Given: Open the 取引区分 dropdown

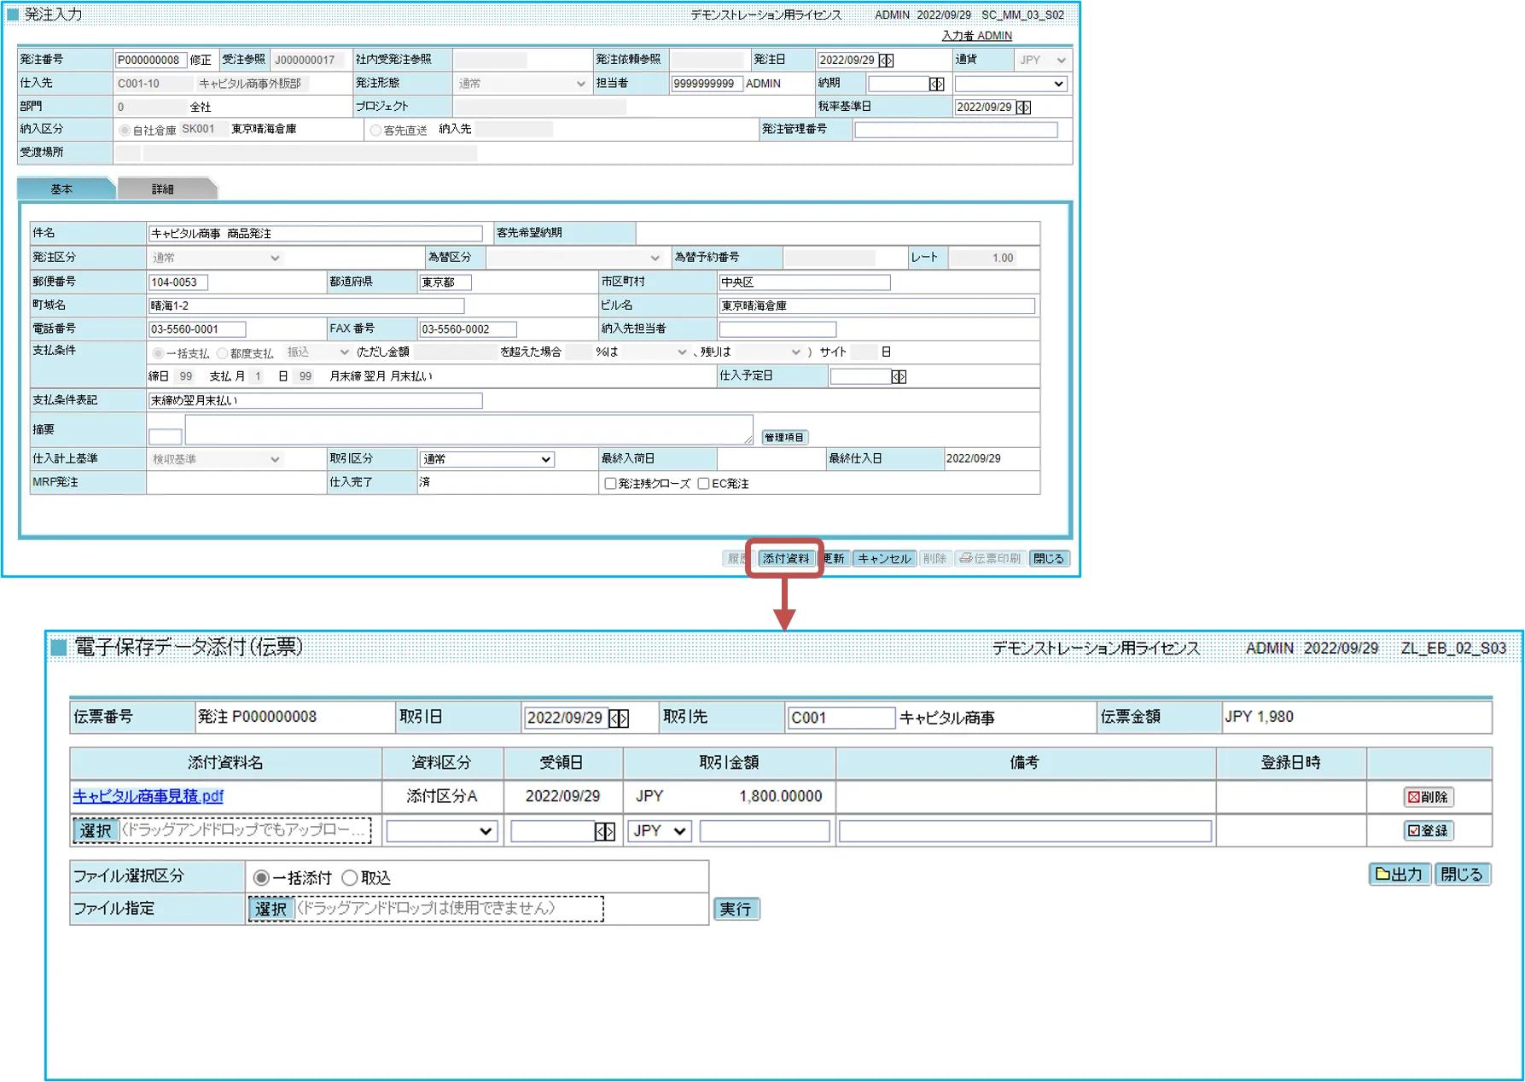Looking at the screenshot, I should tap(486, 459).
